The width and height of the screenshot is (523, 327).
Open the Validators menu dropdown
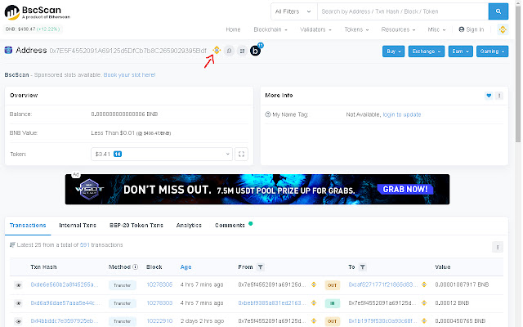tap(316, 29)
